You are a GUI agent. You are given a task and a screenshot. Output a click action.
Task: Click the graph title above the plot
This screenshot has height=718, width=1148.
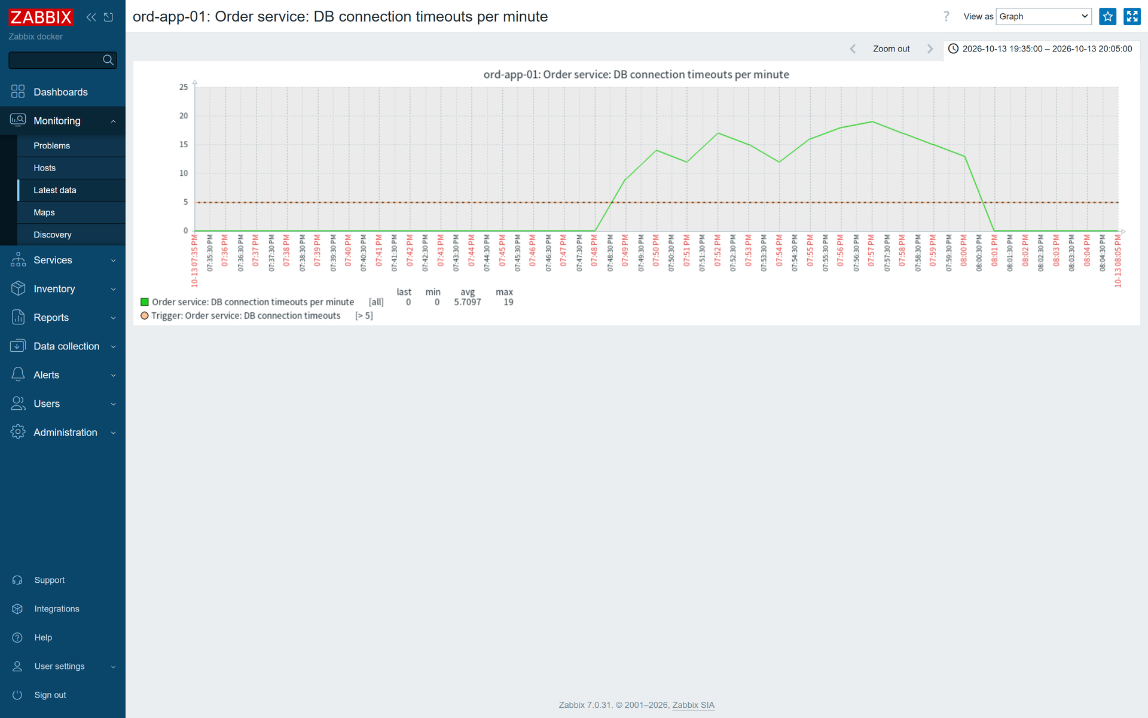point(636,74)
